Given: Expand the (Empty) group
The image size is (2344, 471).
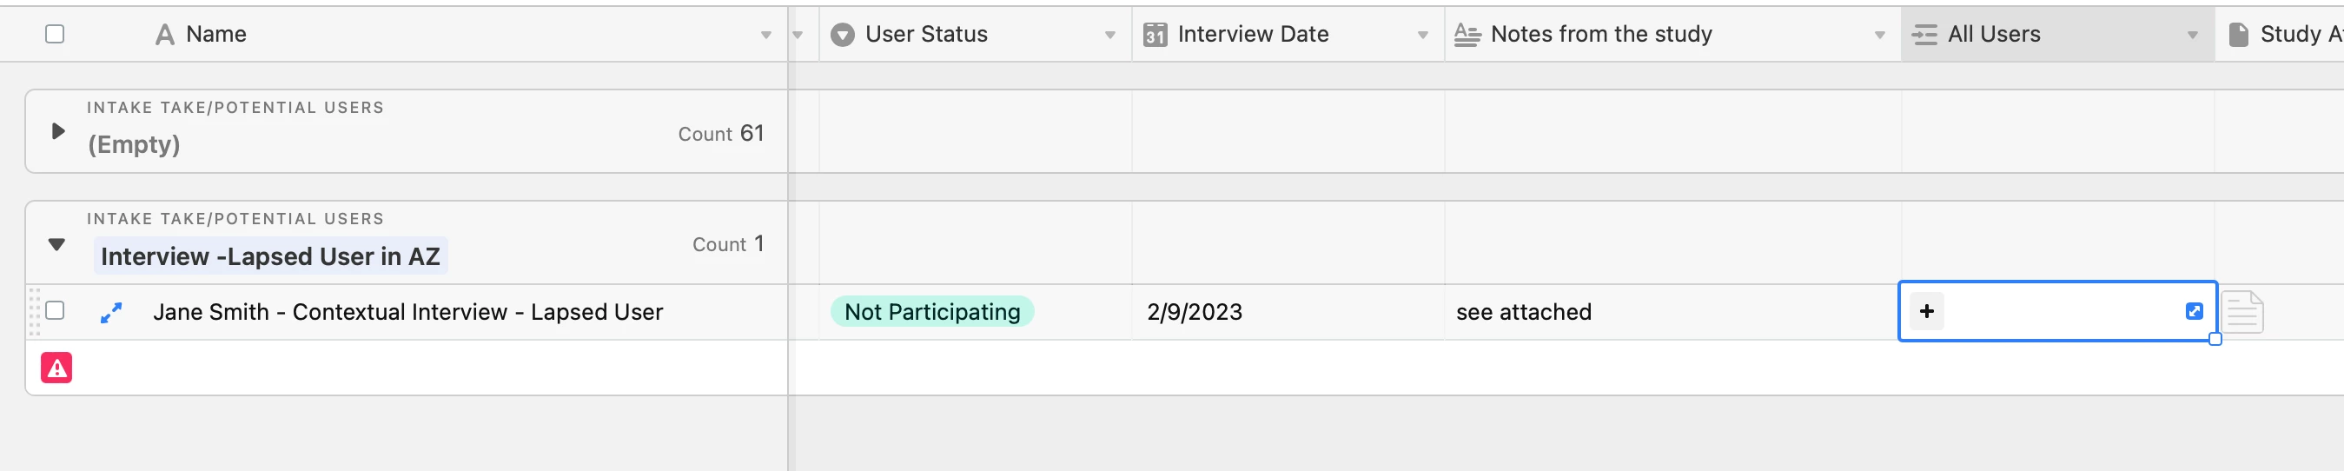Looking at the screenshot, I should (x=57, y=131).
